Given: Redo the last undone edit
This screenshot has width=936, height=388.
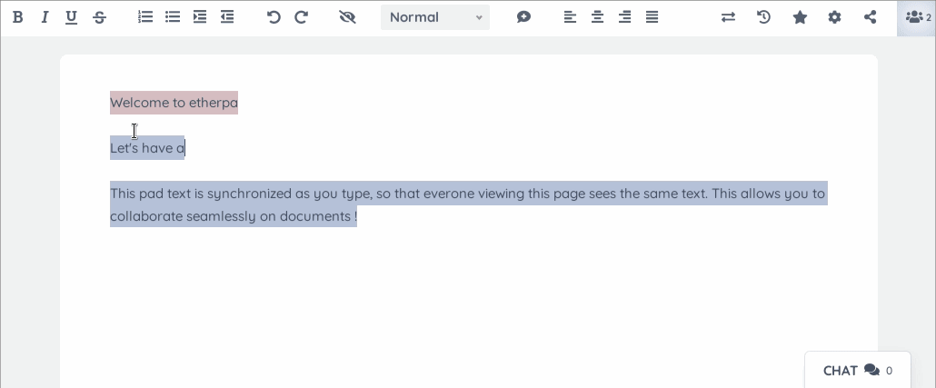Looking at the screenshot, I should click(x=301, y=17).
